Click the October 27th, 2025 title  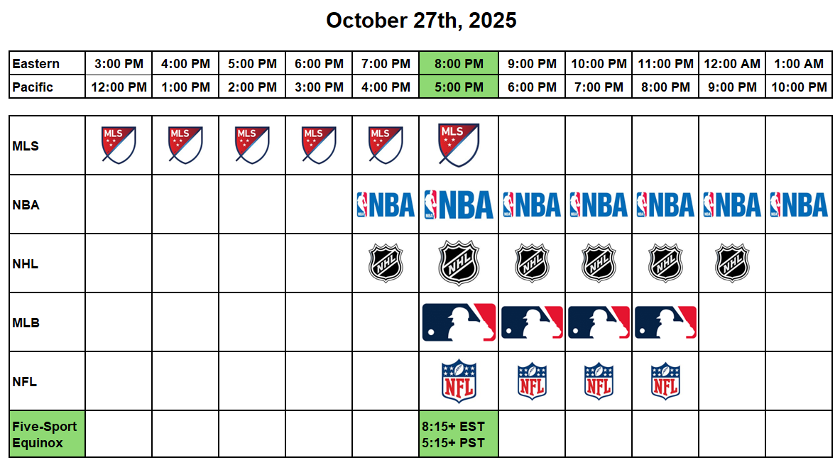pos(421,21)
